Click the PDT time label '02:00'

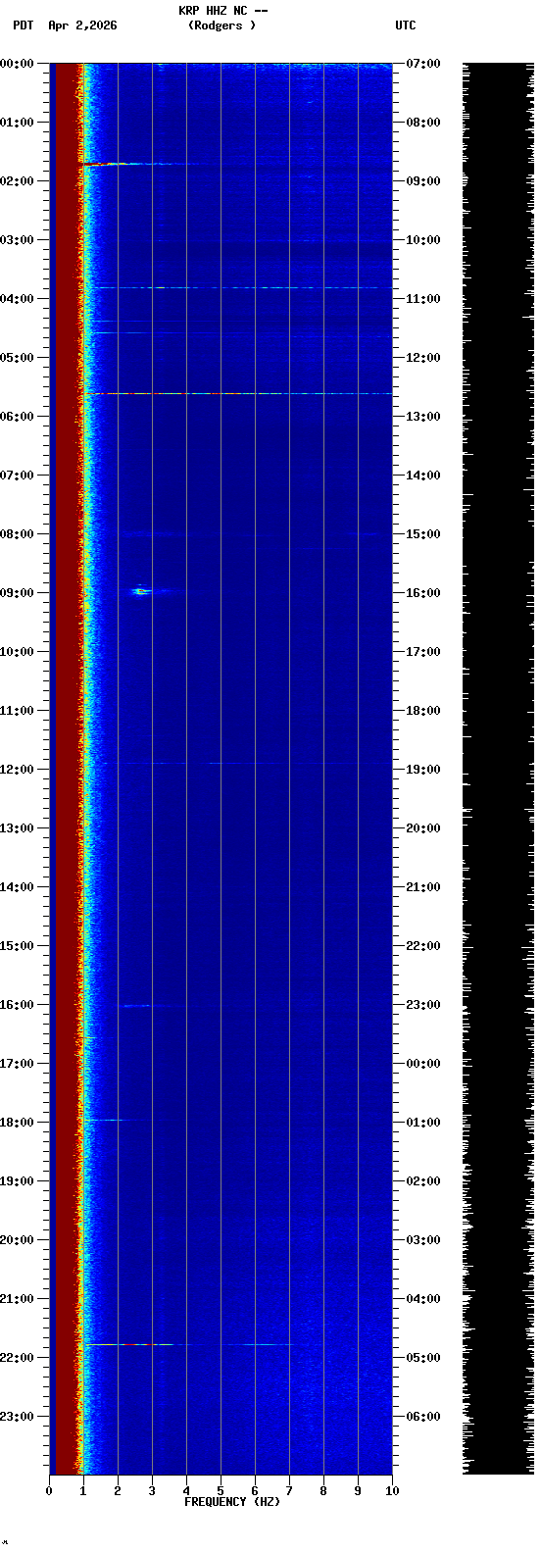pyautogui.click(x=17, y=181)
